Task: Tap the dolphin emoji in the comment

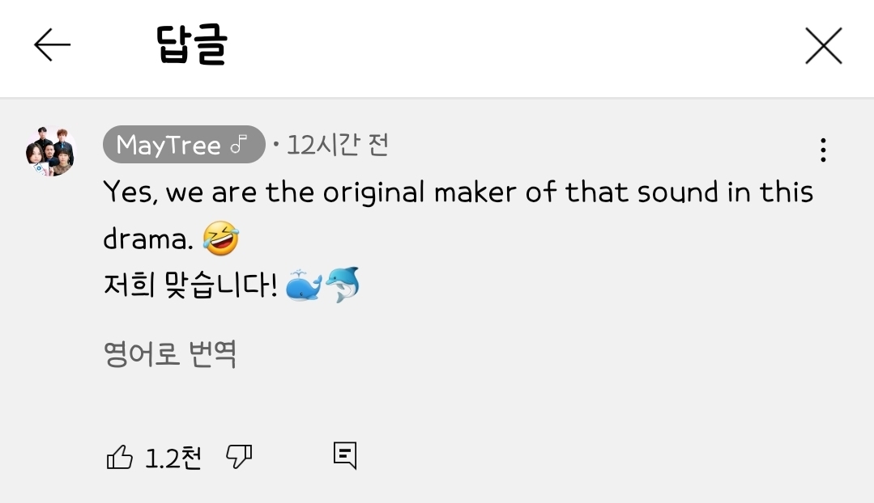Action: (345, 281)
